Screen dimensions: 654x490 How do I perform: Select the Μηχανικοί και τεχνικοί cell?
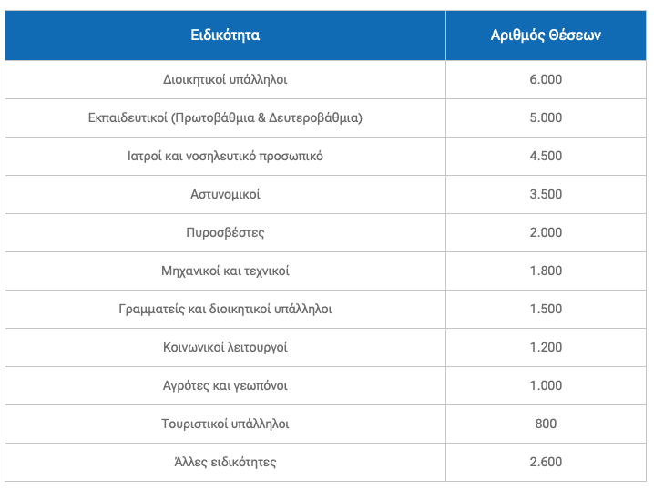pyautogui.click(x=225, y=271)
